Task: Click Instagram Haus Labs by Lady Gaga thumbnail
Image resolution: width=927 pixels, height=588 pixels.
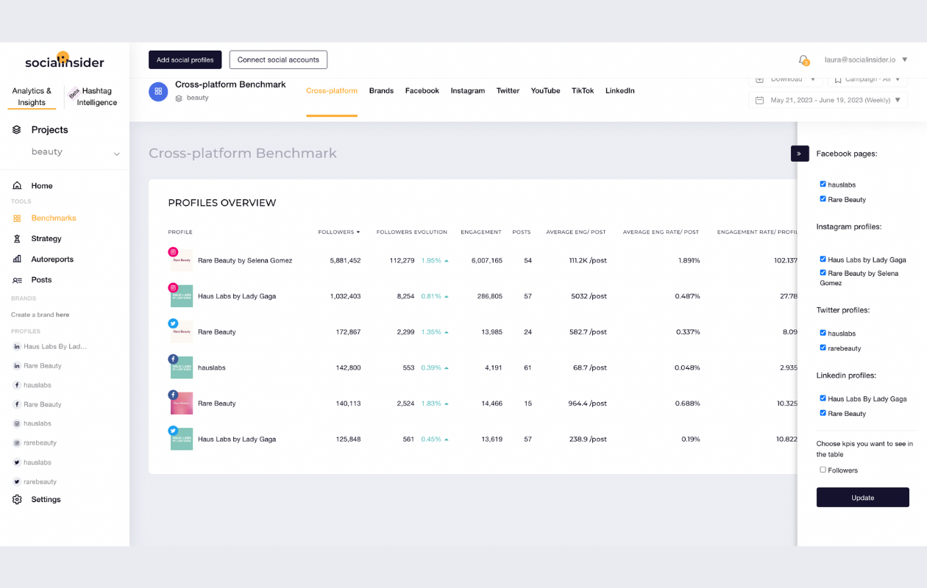Action: [x=181, y=296]
